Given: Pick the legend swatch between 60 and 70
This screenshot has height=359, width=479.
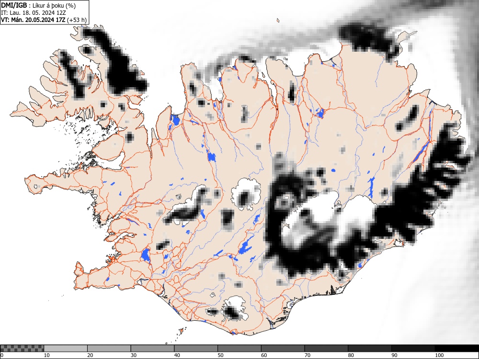Looking at the screenshot, I should tap(283, 348).
